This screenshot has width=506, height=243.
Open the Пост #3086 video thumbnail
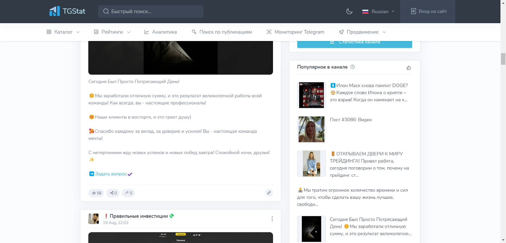point(312,129)
